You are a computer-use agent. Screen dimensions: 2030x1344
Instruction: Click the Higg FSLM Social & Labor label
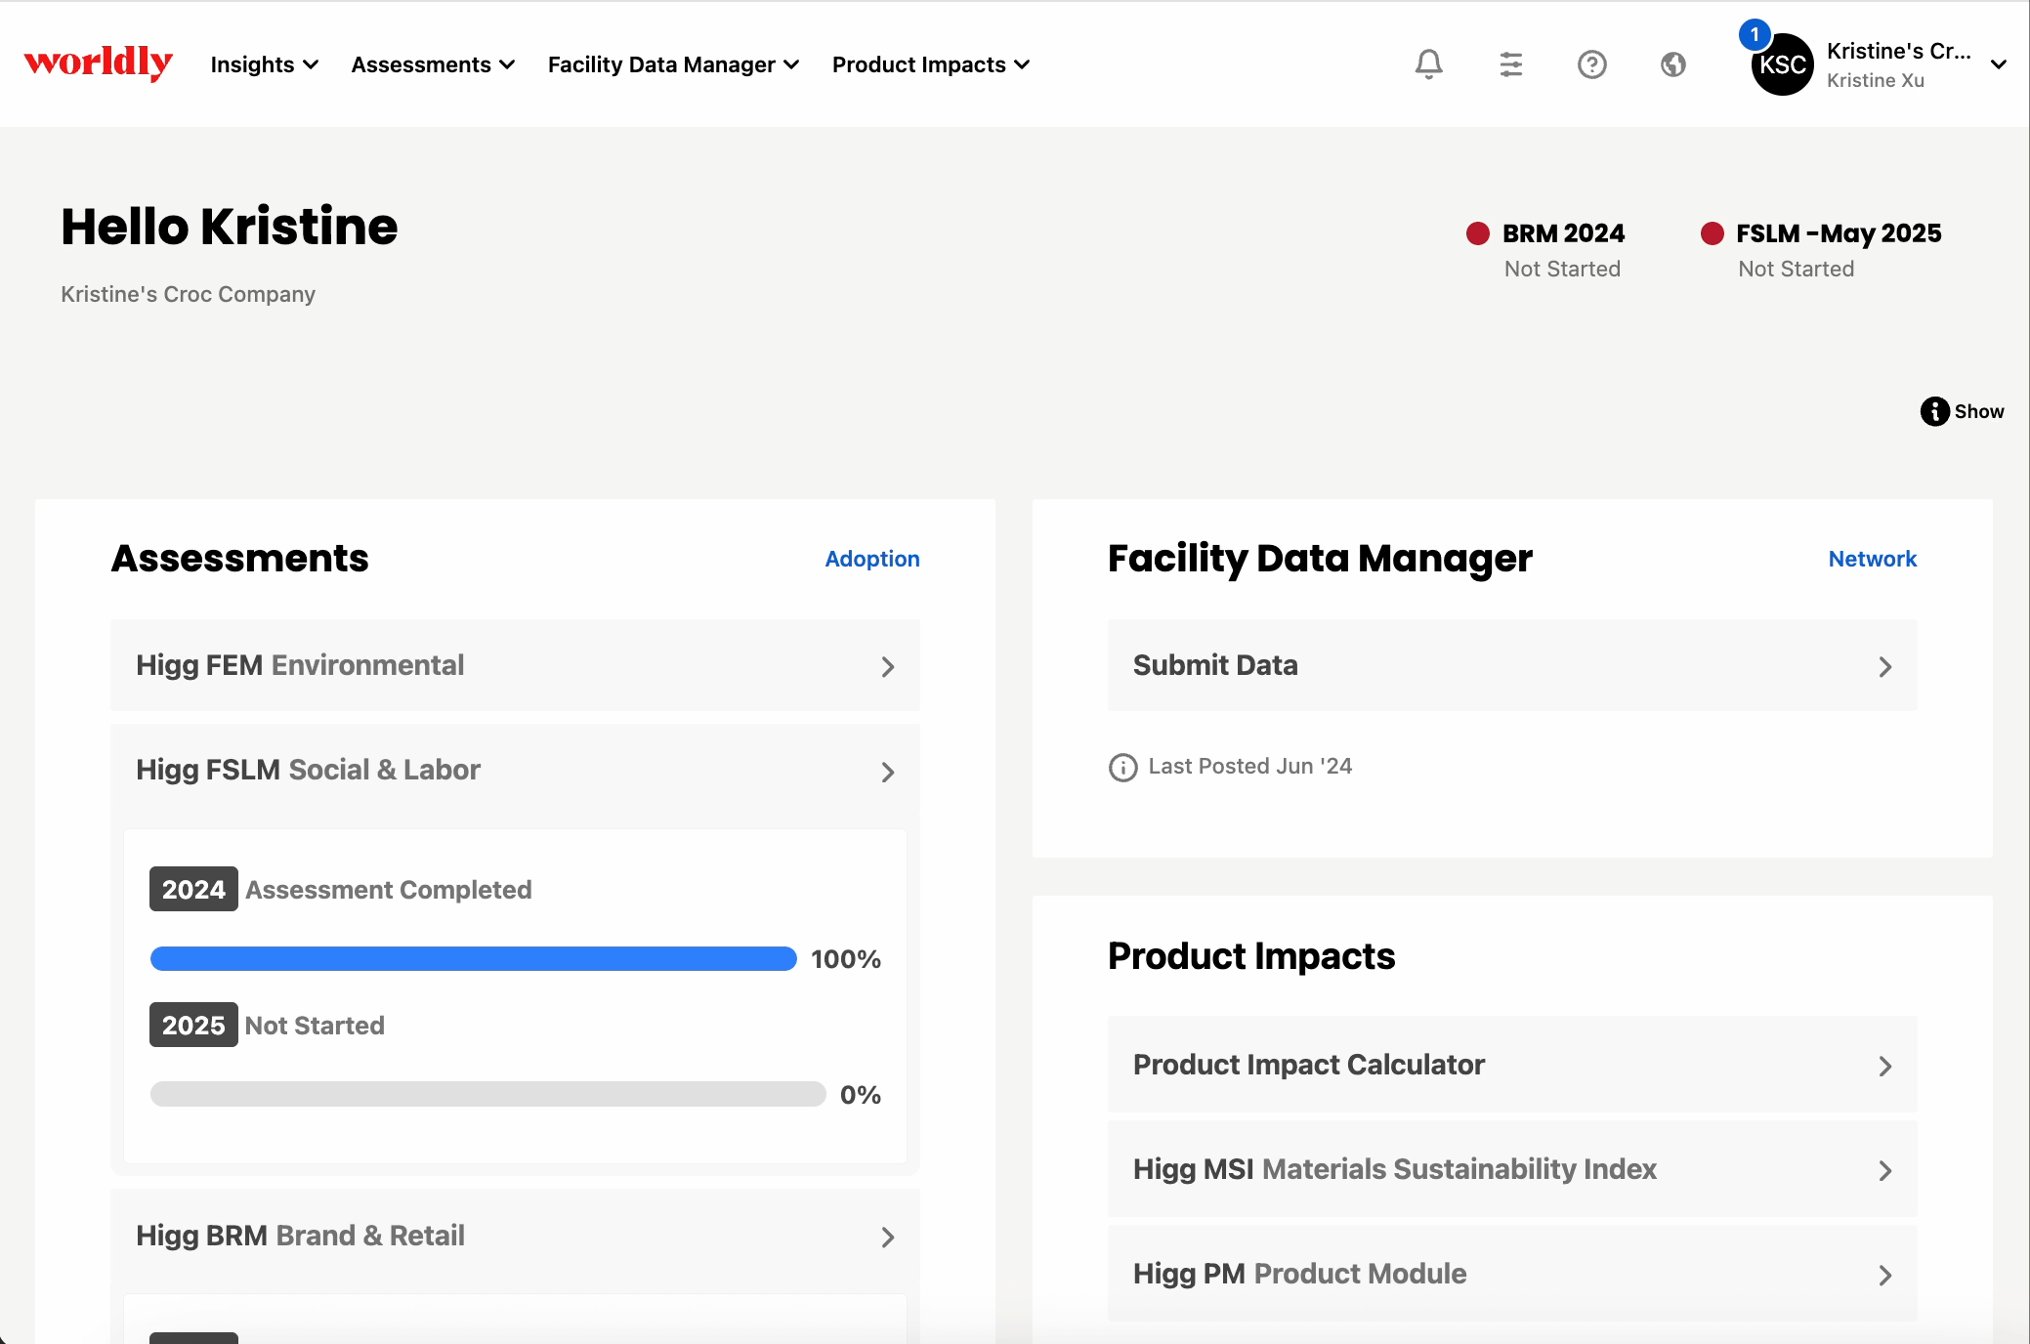pyautogui.click(x=308, y=770)
